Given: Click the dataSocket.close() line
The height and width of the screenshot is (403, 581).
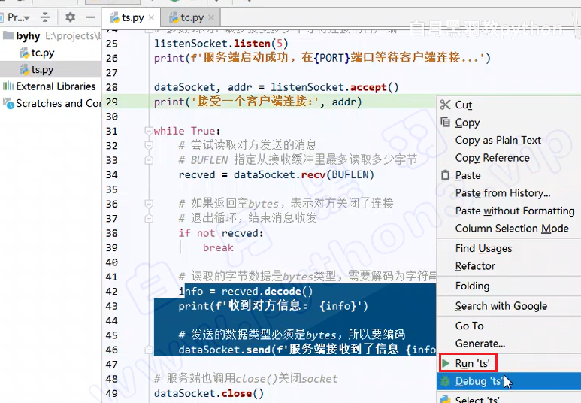Looking at the screenshot, I should pos(209,393).
